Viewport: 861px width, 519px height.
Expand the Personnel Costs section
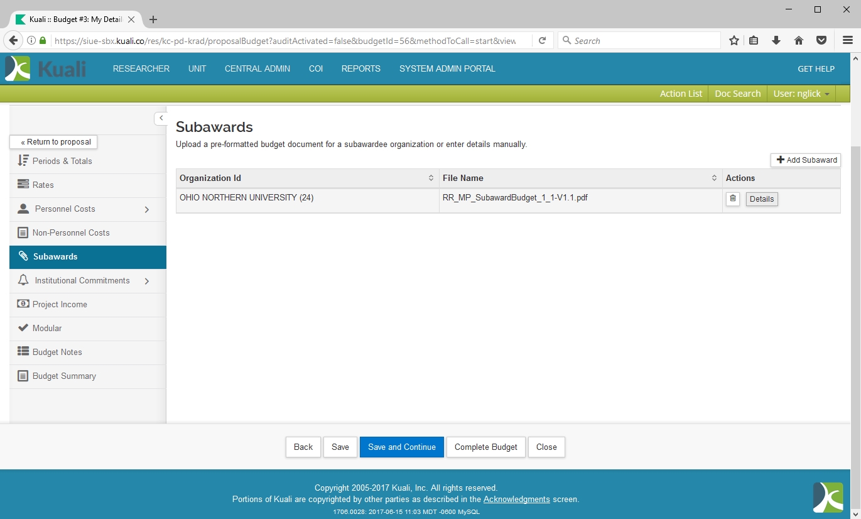pos(147,209)
